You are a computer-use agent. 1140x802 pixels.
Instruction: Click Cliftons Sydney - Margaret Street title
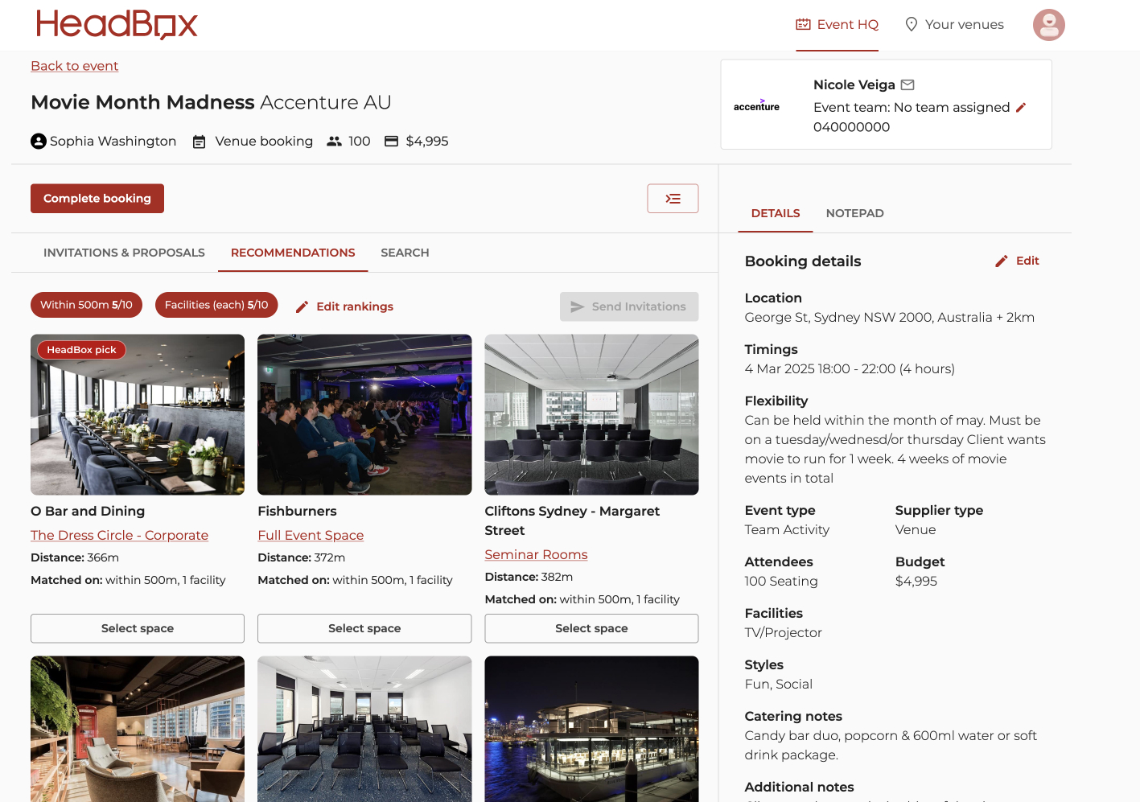point(572,520)
